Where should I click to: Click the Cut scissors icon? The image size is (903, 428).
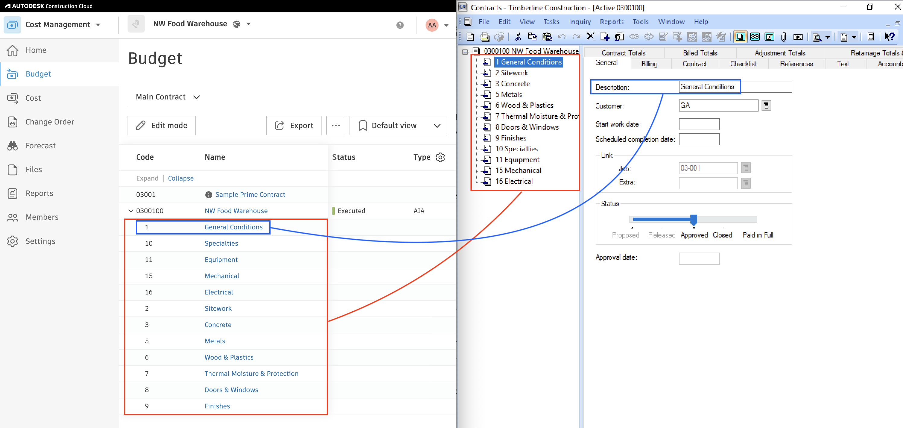(518, 37)
